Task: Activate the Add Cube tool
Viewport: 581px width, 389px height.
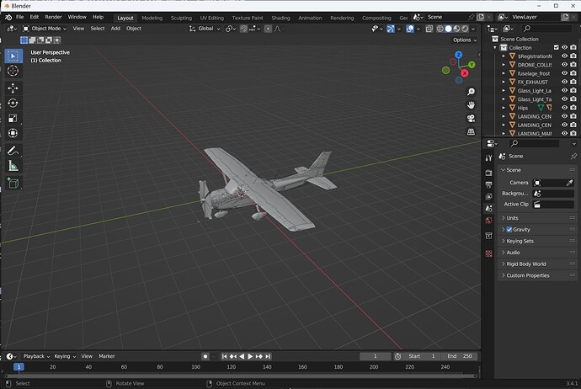Action: tap(13, 182)
